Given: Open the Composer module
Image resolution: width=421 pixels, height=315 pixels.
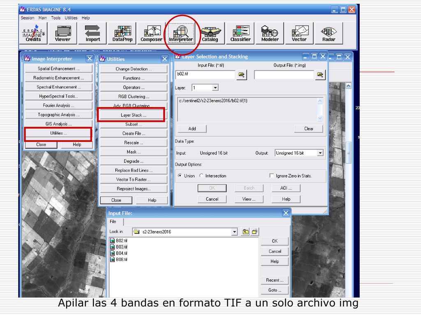Looking at the screenshot, I should click(x=151, y=33).
